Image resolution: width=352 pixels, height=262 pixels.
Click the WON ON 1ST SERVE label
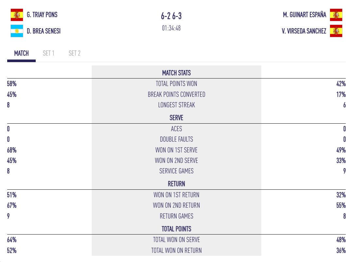176,150
